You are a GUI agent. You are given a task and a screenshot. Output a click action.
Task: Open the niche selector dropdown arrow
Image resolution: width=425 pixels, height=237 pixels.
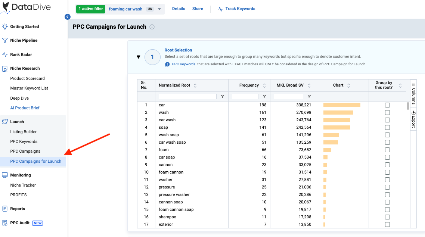click(x=159, y=9)
